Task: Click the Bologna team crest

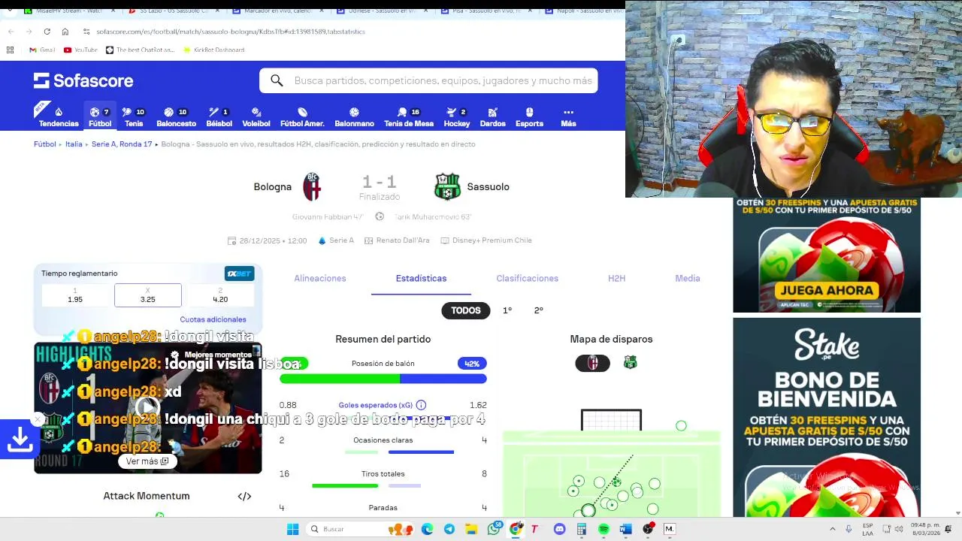Action: [312, 186]
